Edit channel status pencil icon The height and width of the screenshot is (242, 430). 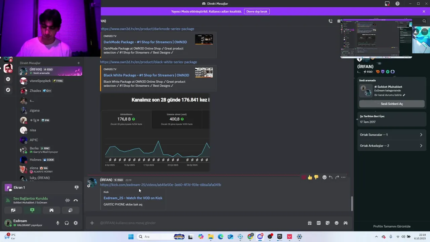coord(404,95)
